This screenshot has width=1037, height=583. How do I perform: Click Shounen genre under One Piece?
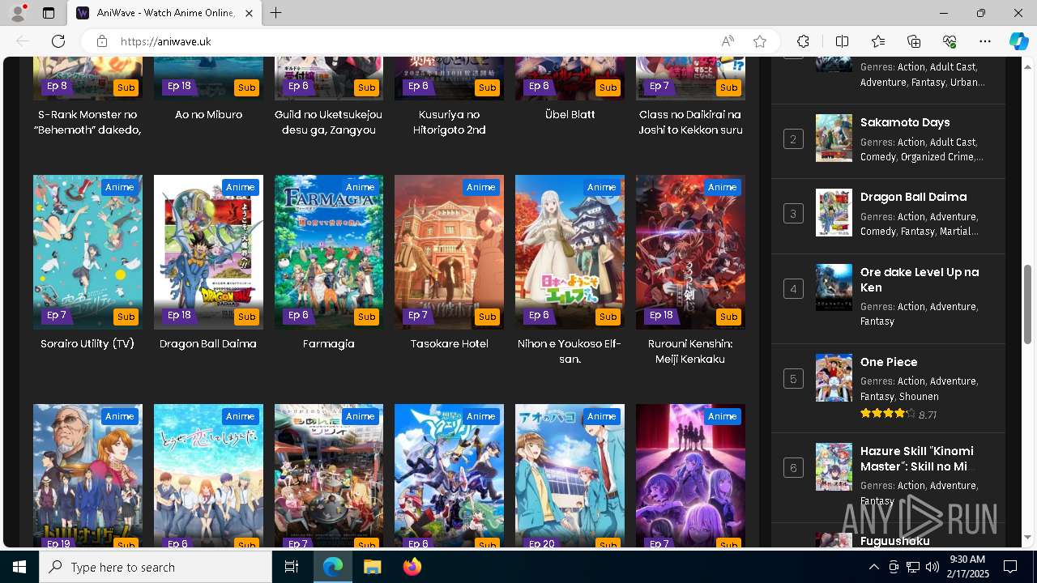919,397
